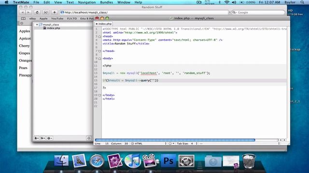Toggle the fold marker on line 19
This screenshot has height=173, width=309.
point(100,95)
